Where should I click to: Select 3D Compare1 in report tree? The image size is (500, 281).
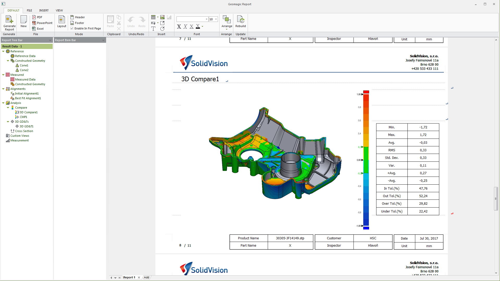tap(28, 112)
